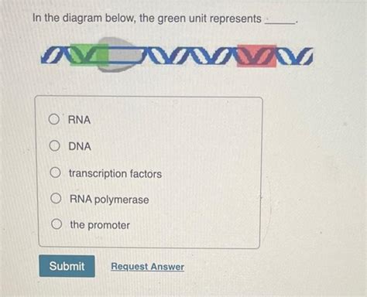Select the promoter radio button
Image resolution: width=367 pixels, height=297 pixels.
tap(57, 224)
